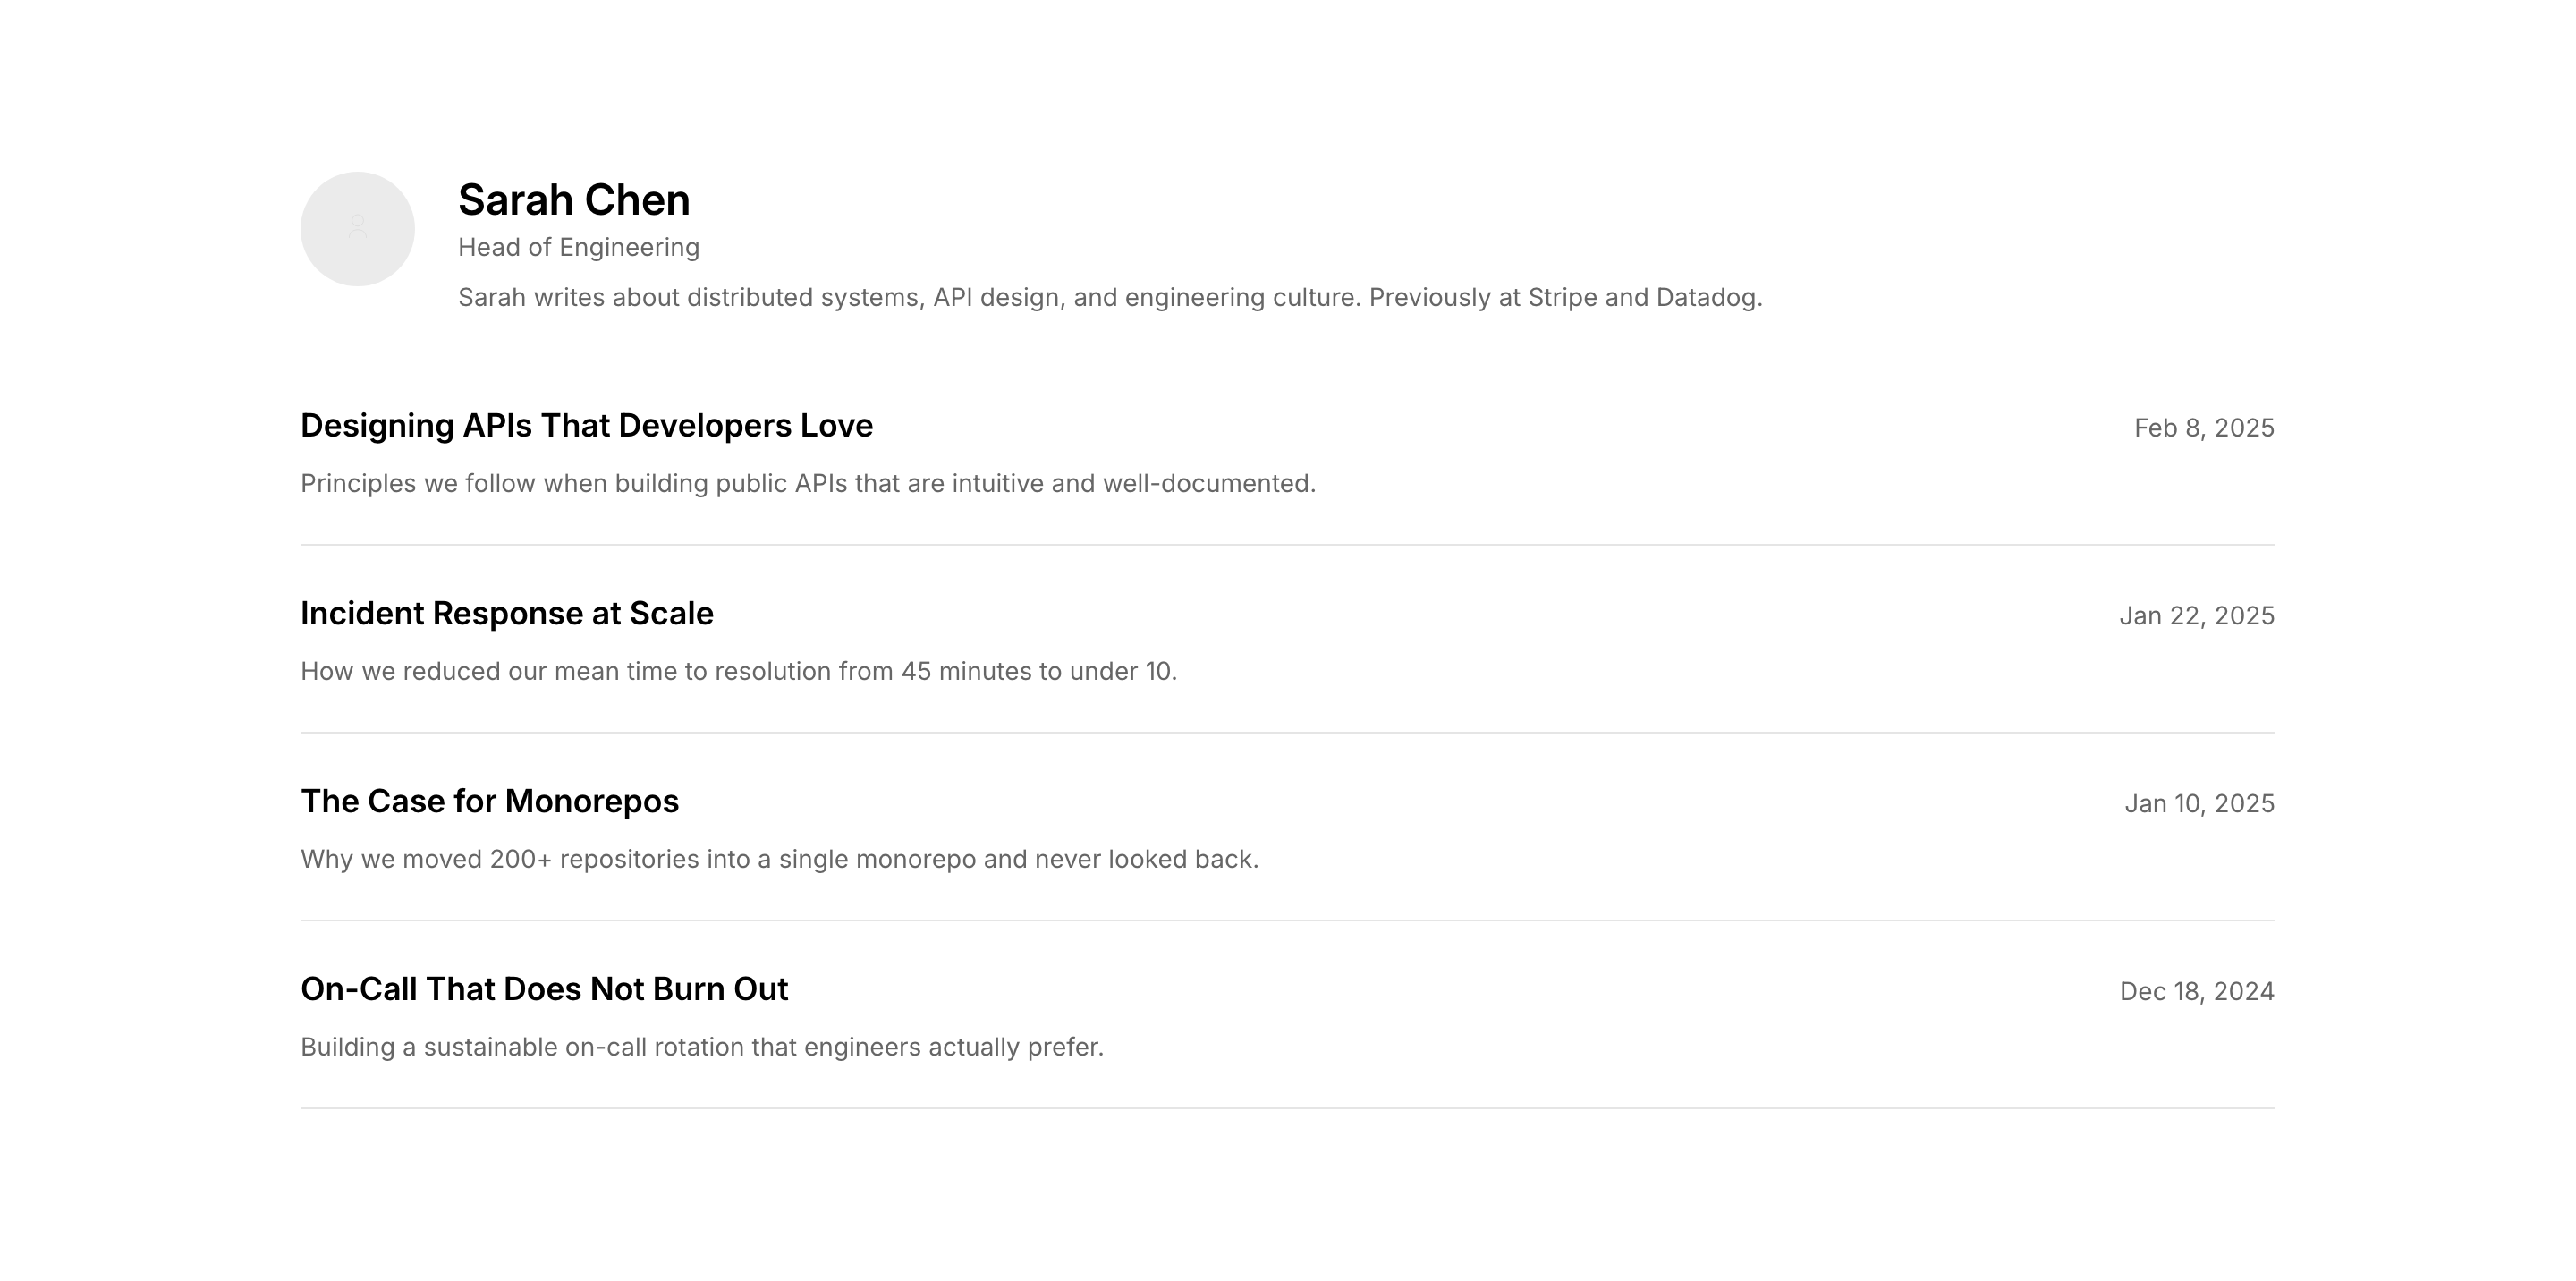Image resolution: width=2576 pixels, height=1281 pixels.
Task: Click the Head of Engineering subtitle
Action: point(578,247)
